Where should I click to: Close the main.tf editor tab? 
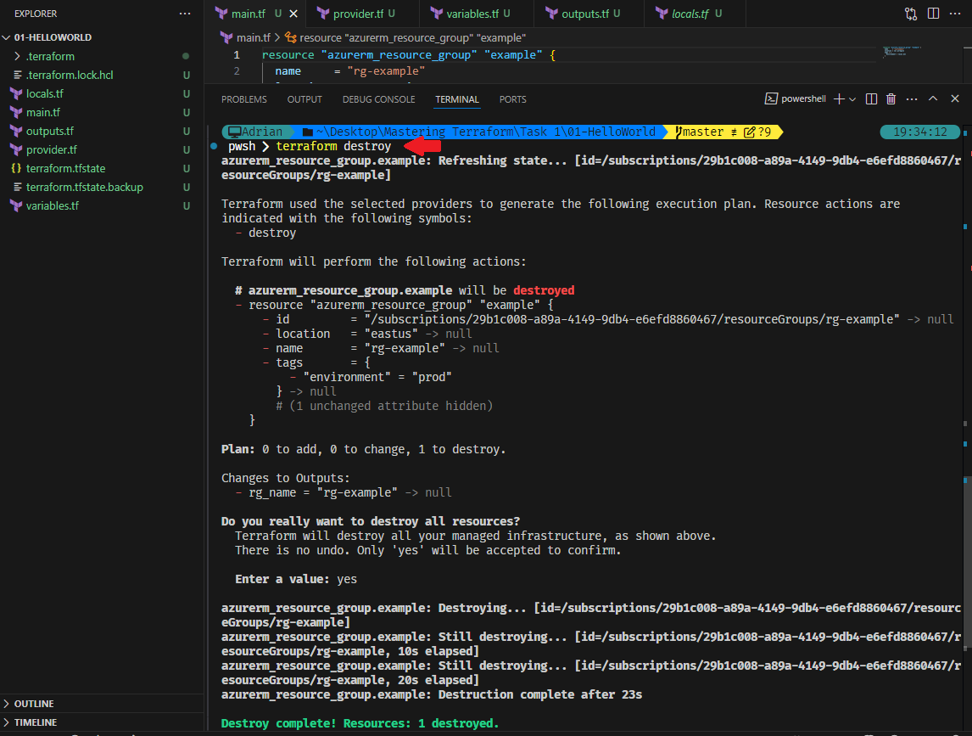click(293, 14)
